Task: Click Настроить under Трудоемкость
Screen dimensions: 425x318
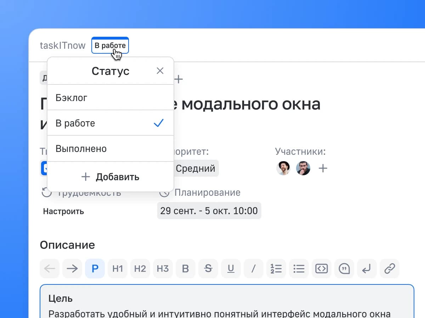Action: pos(63,211)
